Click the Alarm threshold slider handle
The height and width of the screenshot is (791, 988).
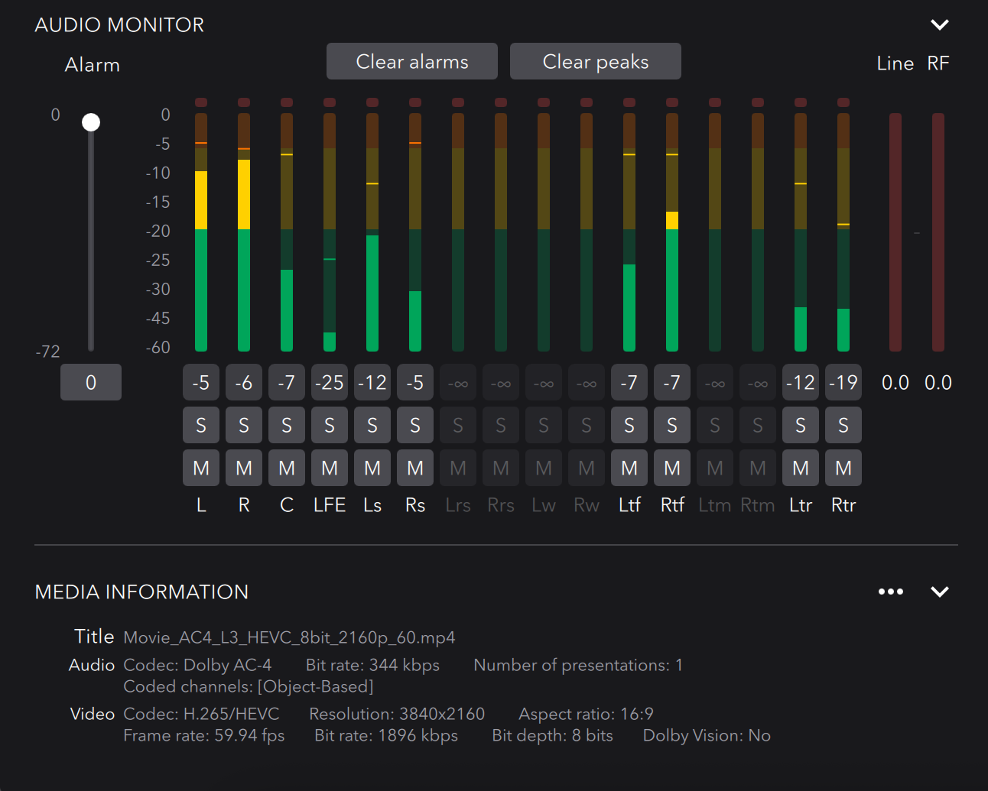coord(91,121)
